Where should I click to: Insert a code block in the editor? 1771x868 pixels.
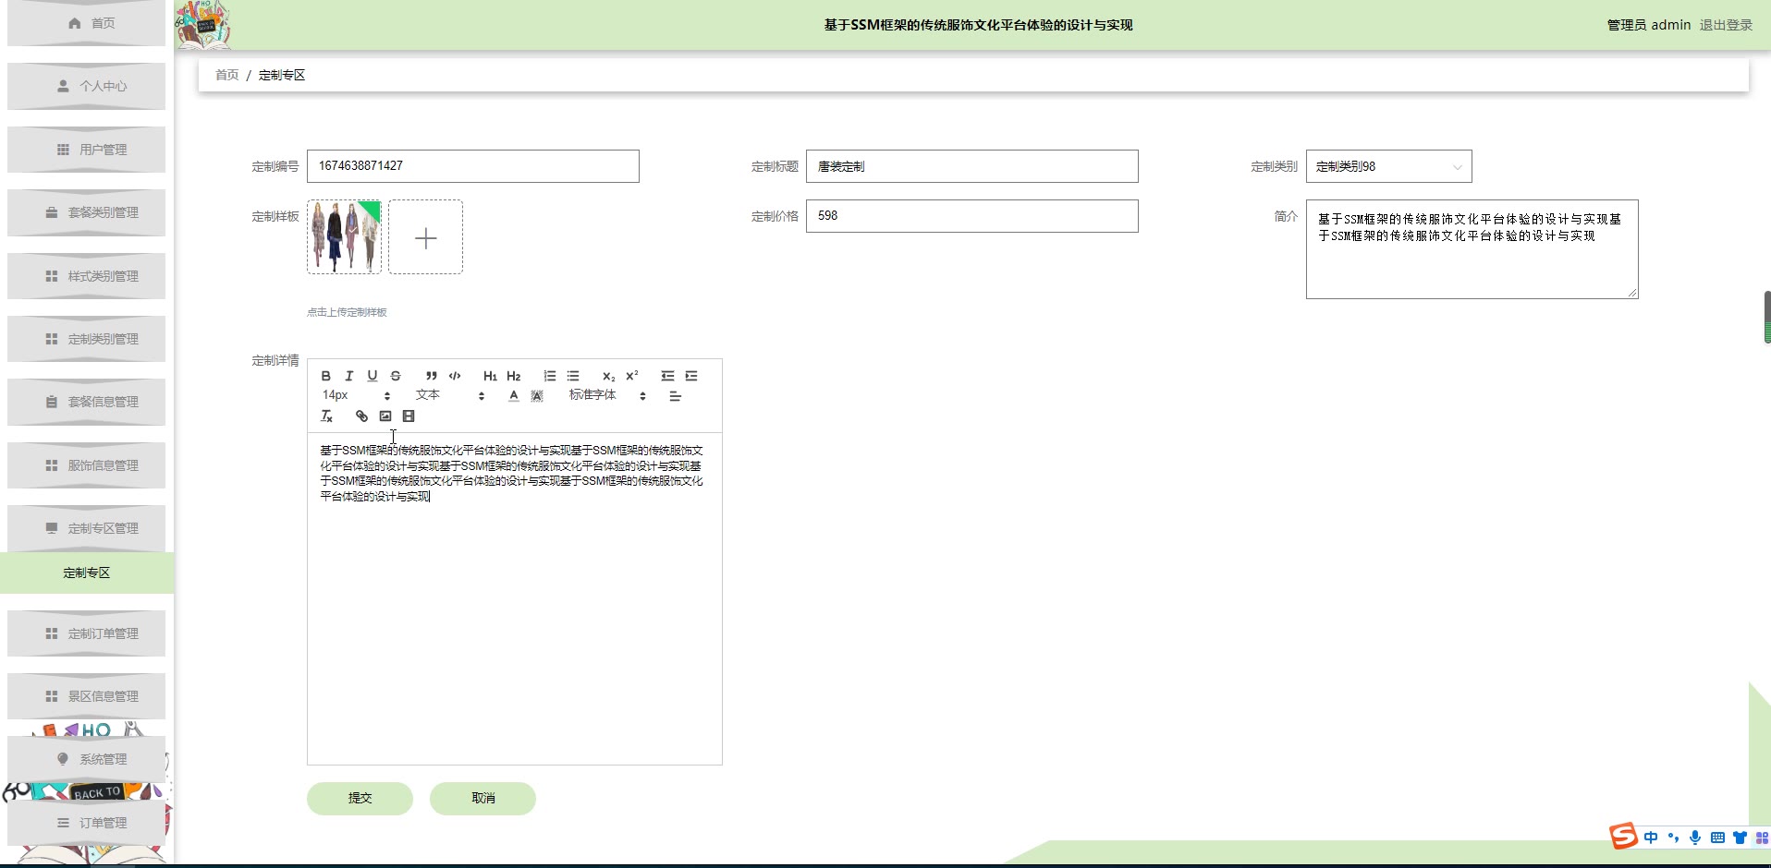455,376
